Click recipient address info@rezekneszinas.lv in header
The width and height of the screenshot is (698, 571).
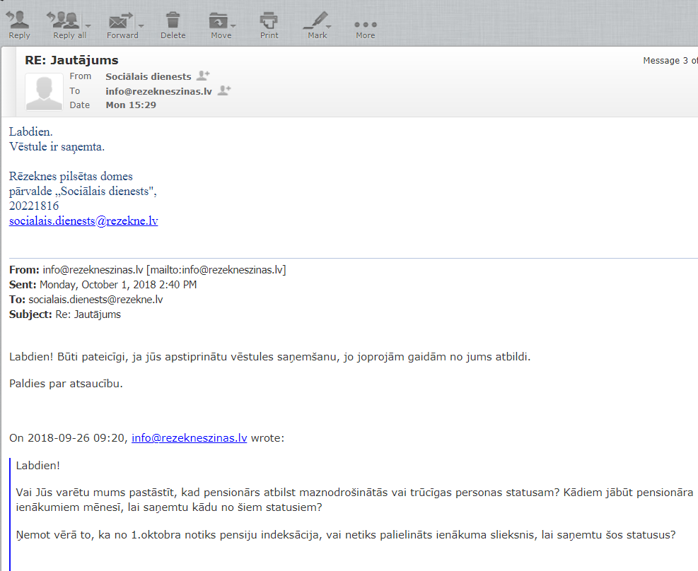pyautogui.click(x=158, y=91)
